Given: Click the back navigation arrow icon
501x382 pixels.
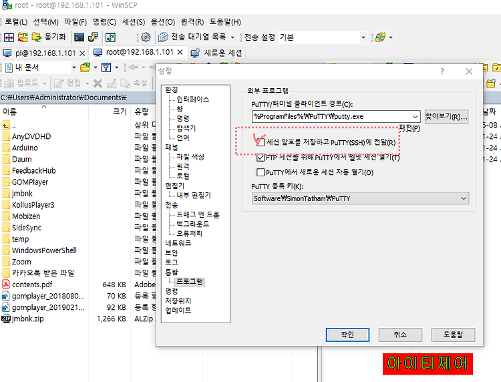Looking at the screenshot, I should [x=133, y=67].
